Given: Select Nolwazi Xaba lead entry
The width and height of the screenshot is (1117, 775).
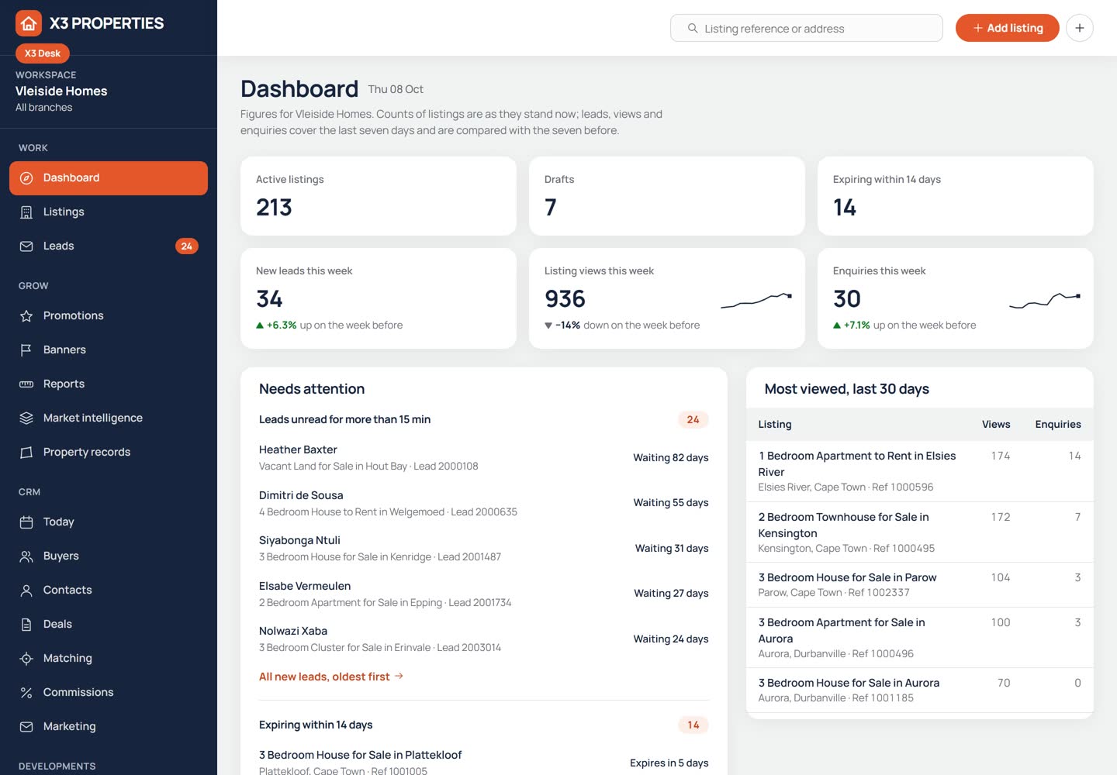Looking at the screenshot, I should [484, 639].
